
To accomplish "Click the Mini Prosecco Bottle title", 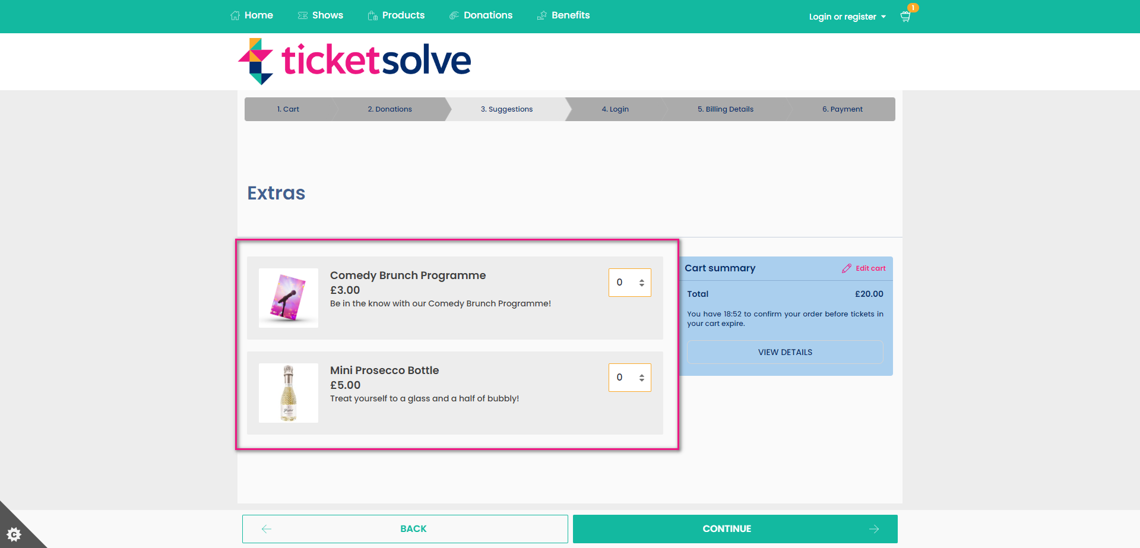I will point(385,370).
